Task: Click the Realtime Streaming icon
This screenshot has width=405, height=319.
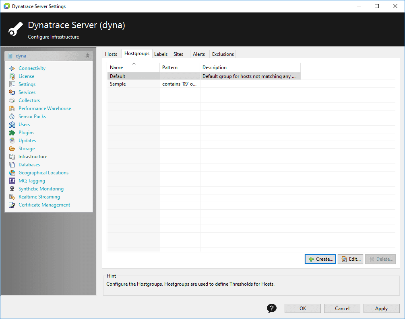Action: pyautogui.click(x=12, y=197)
